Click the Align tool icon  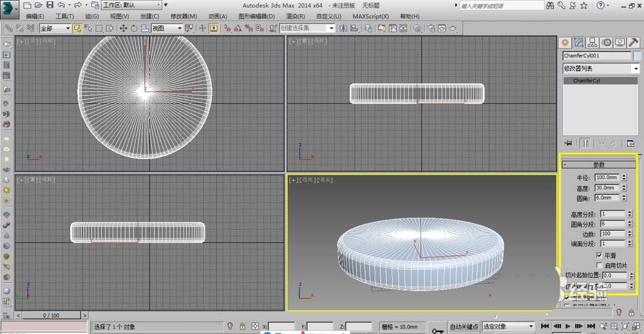click(x=354, y=28)
